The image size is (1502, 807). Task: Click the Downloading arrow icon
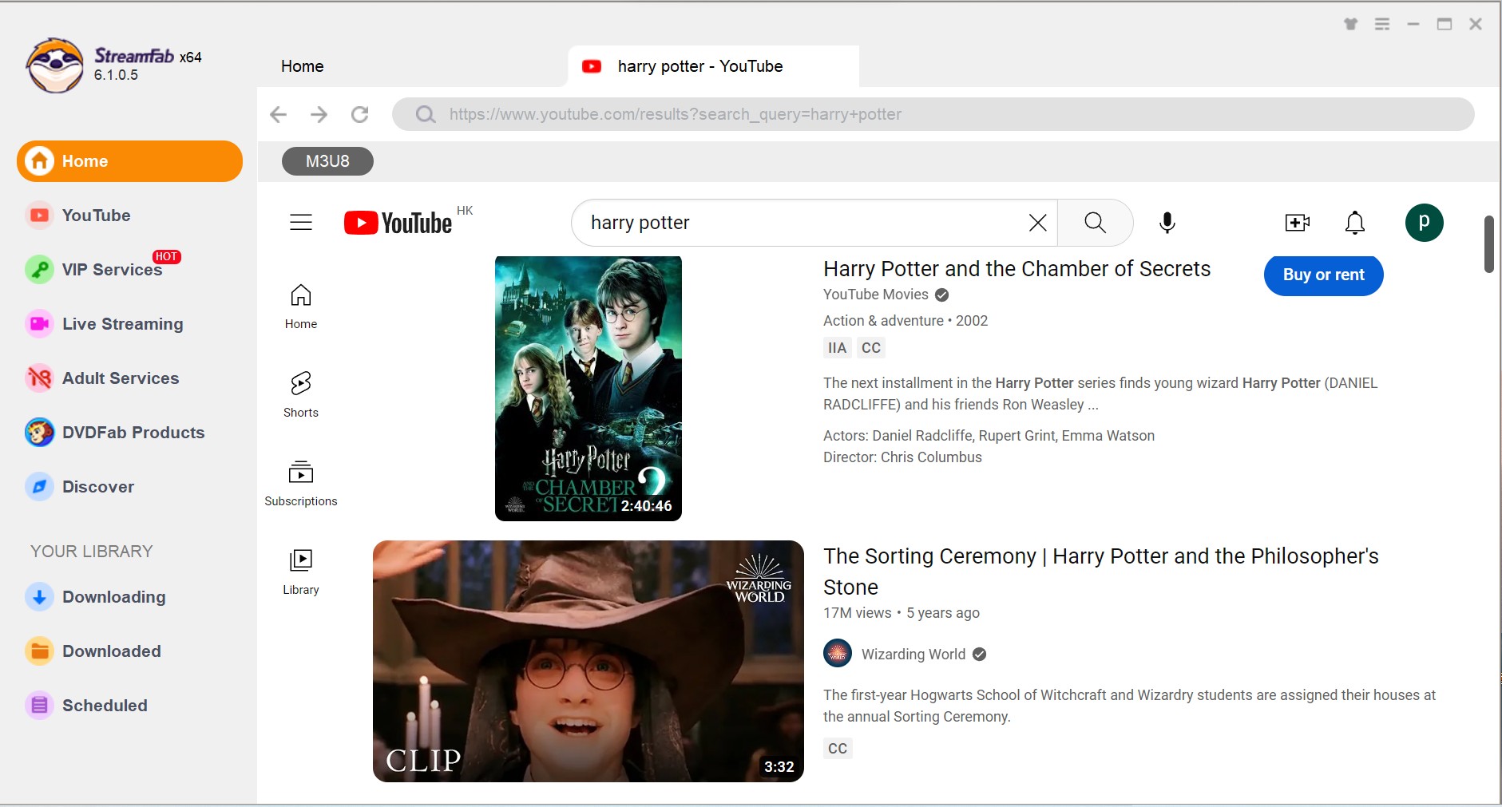(39, 597)
